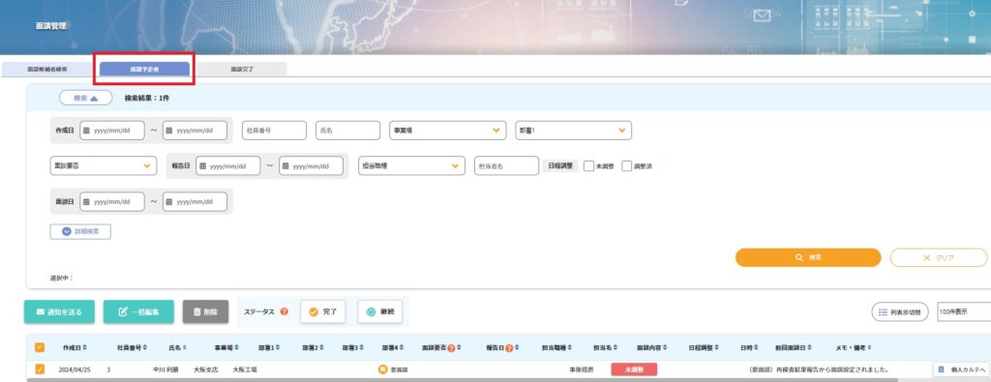The width and height of the screenshot is (991, 382).
Task: Click the 面談要否 column help icon
Action: [451, 348]
